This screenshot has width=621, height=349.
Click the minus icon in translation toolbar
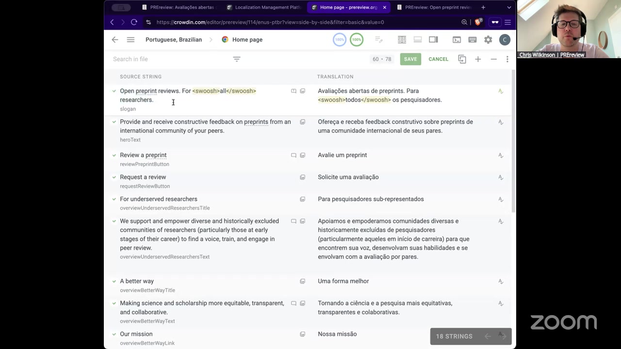click(493, 59)
